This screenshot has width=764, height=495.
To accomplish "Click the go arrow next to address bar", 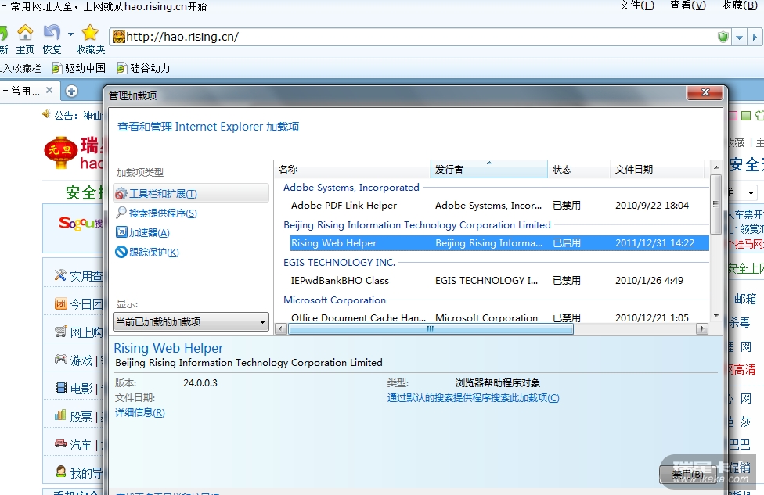I will click(x=755, y=38).
